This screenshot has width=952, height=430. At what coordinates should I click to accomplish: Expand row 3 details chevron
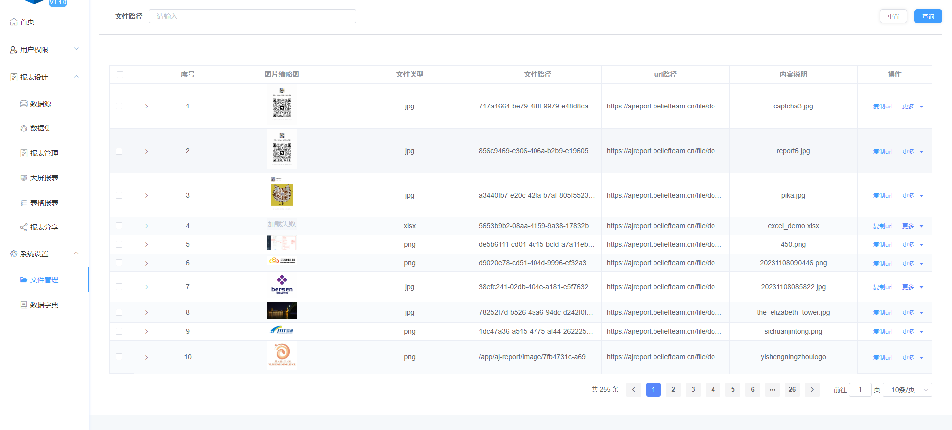tap(146, 195)
